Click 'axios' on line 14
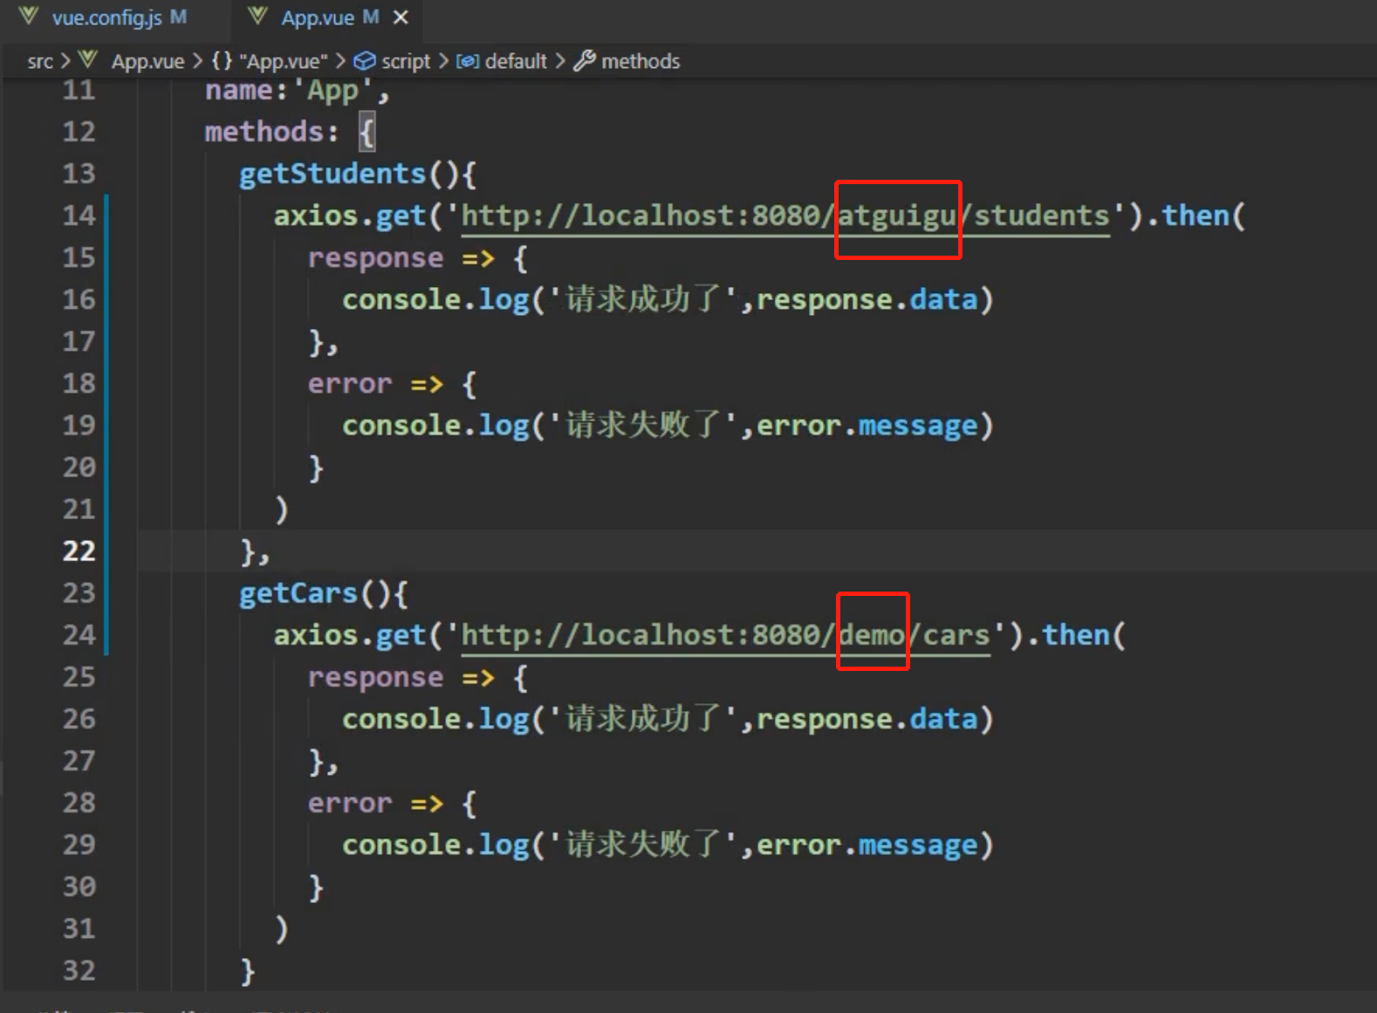The width and height of the screenshot is (1377, 1013). pyautogui.click(x=316, y=216)
